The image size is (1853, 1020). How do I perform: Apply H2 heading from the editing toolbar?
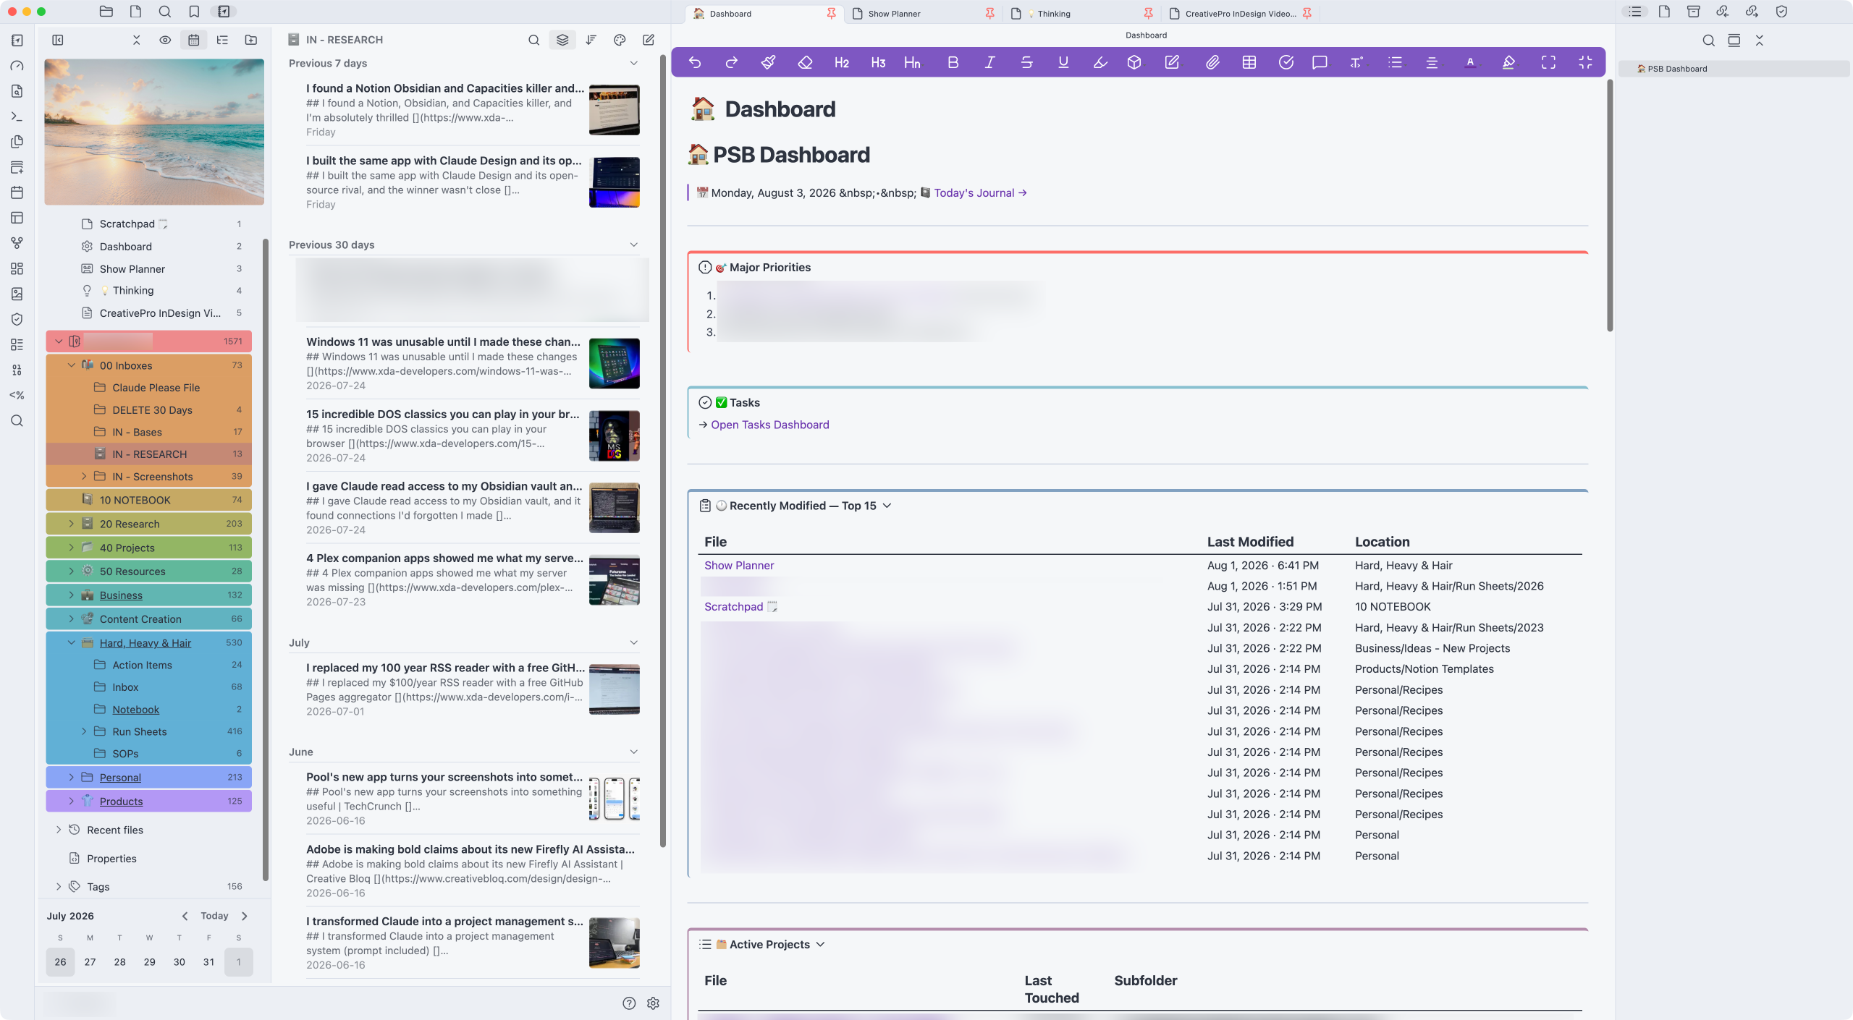coord(841,62)
